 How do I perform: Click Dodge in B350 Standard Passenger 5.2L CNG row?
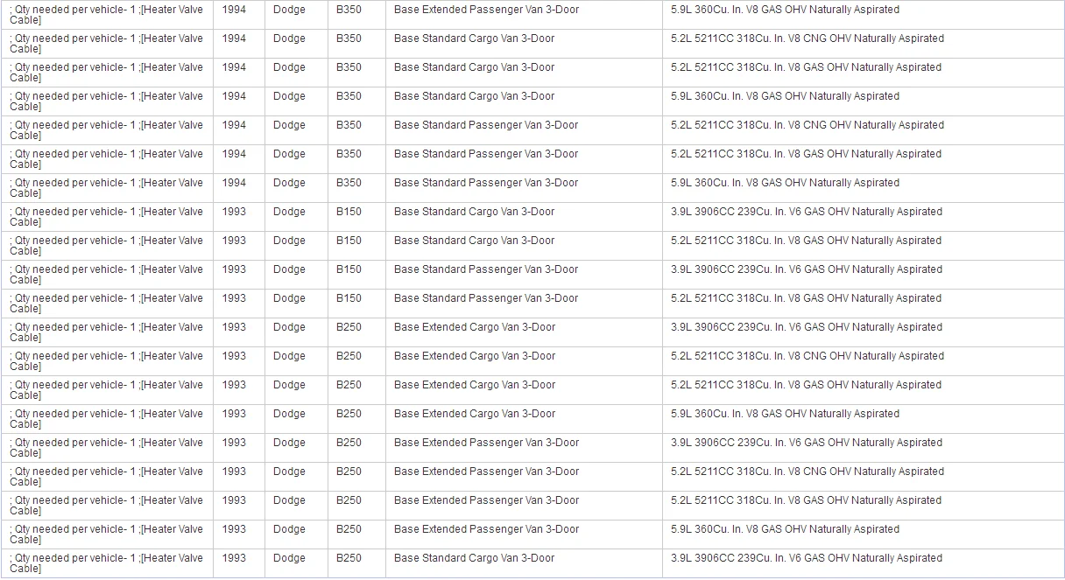tap(289, 125)
